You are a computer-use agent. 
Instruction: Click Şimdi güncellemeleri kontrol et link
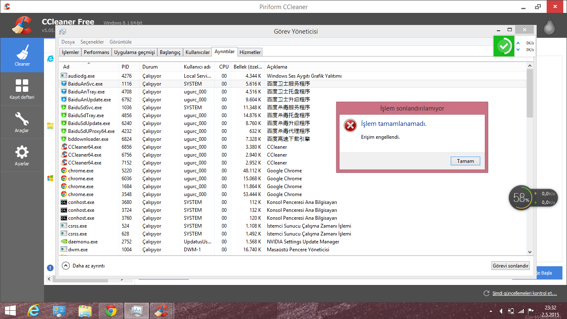(525, 293)
